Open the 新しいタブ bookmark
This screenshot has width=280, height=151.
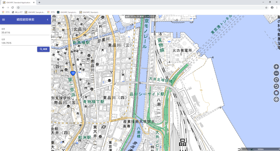pyautogui.click(x=17, y=12)
